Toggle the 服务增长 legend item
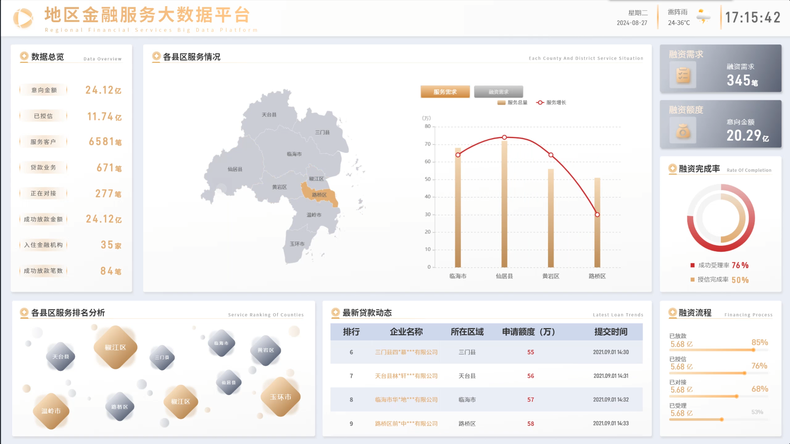 click(x=551, y=102)
